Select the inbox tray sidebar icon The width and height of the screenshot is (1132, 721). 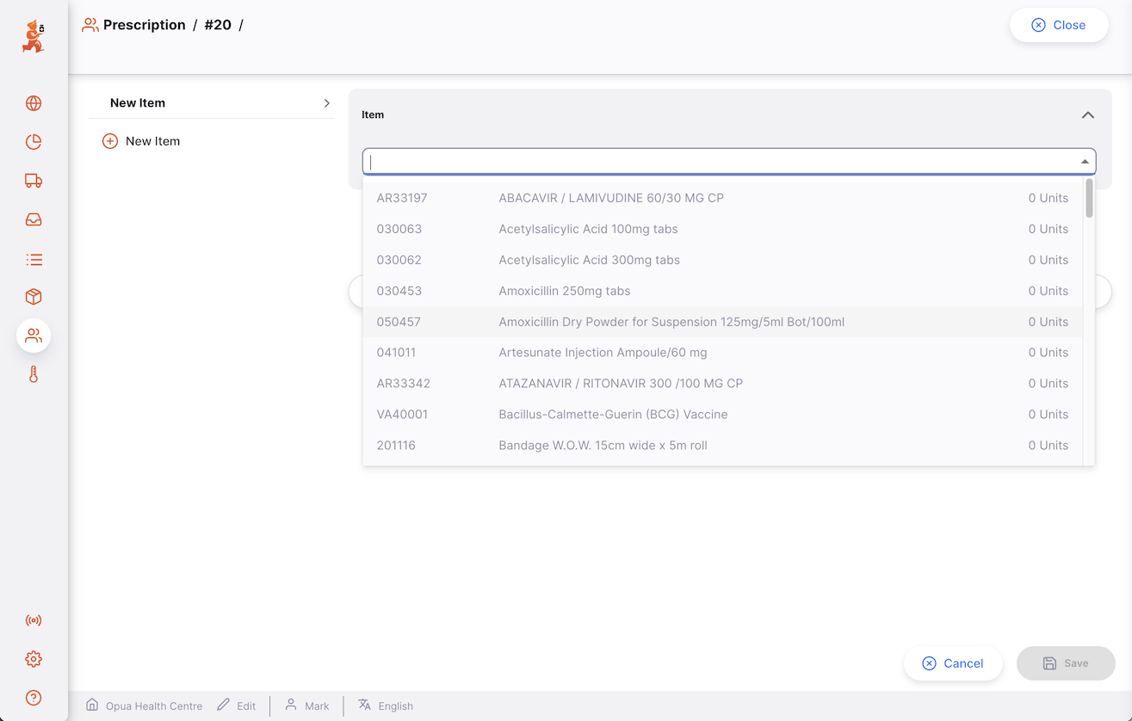point(34,219)
